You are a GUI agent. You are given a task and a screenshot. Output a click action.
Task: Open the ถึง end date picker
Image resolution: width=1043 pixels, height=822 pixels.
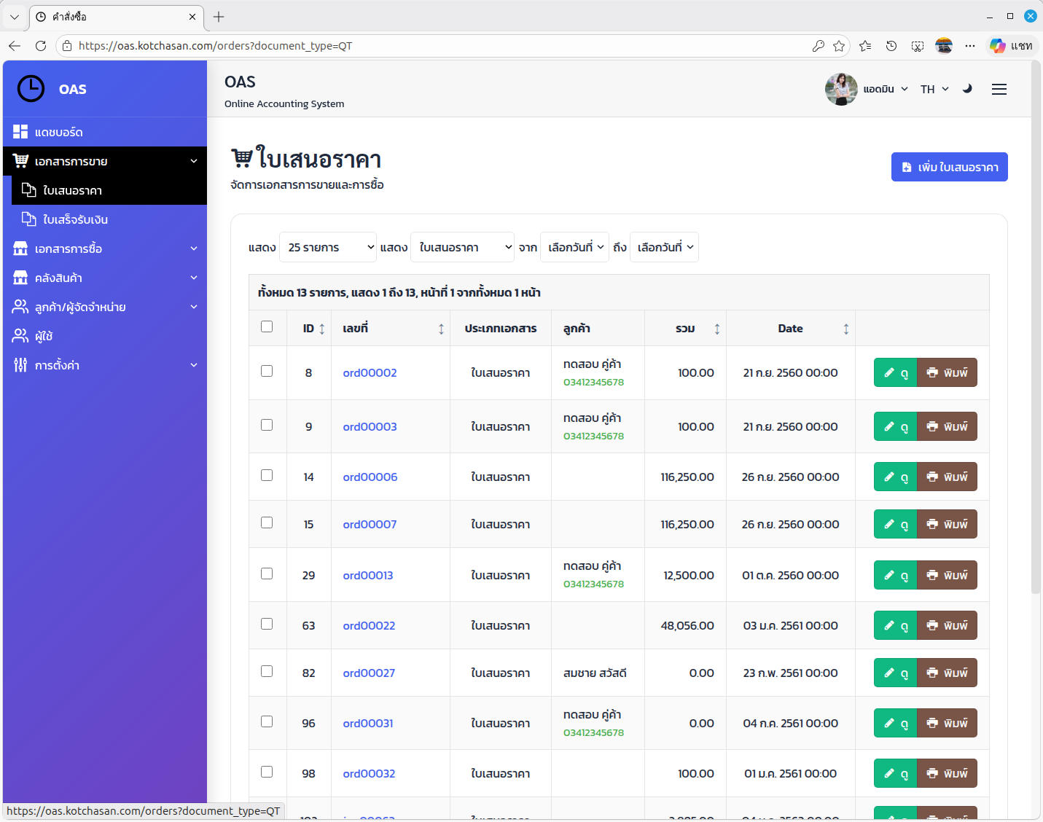[x=664, y=247]
